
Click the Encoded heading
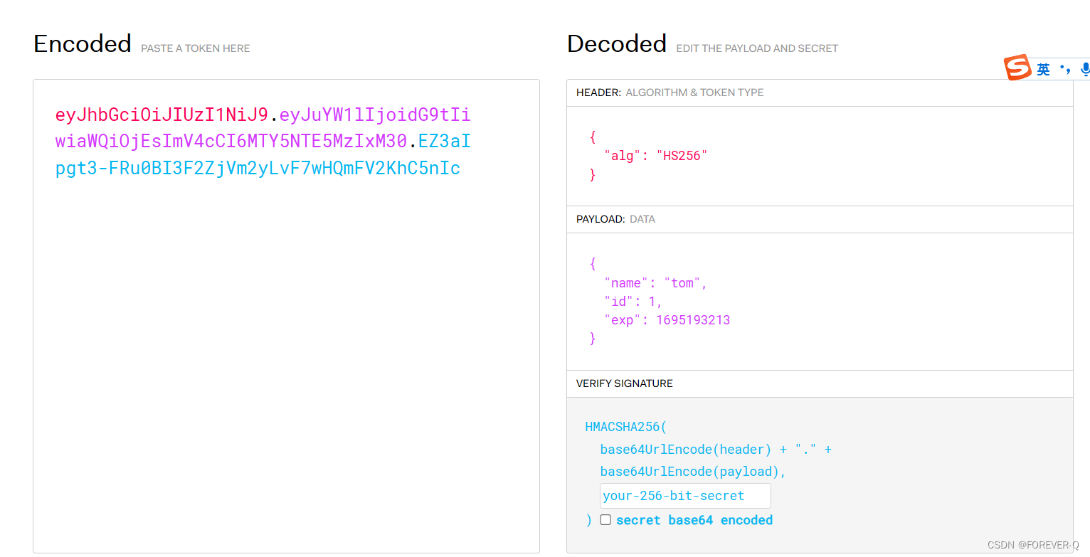tap(82, 43)
